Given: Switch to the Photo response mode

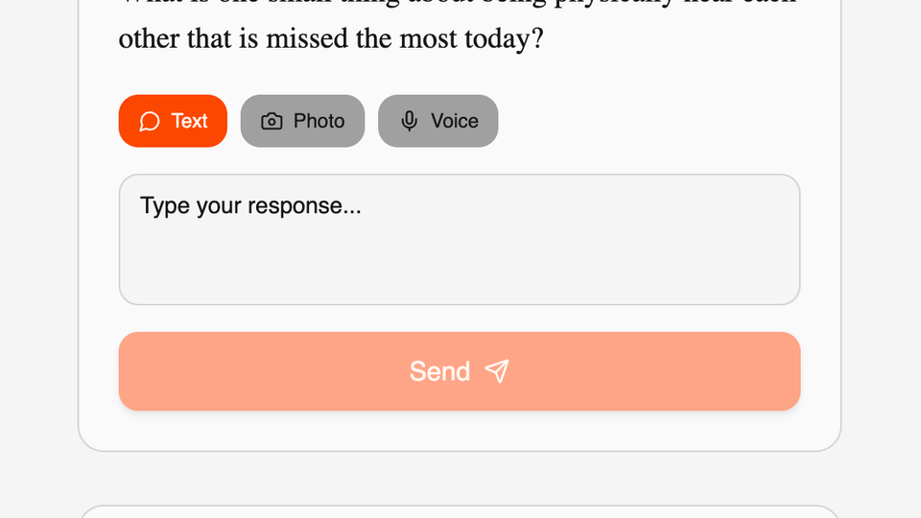Looking at the screenshot, I should click(302, 121).
